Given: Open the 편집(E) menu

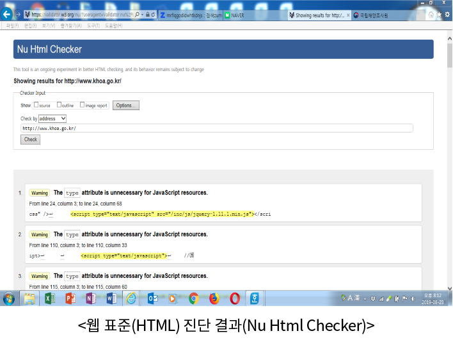Looking at the screenshot, I should tap(30, 26).
